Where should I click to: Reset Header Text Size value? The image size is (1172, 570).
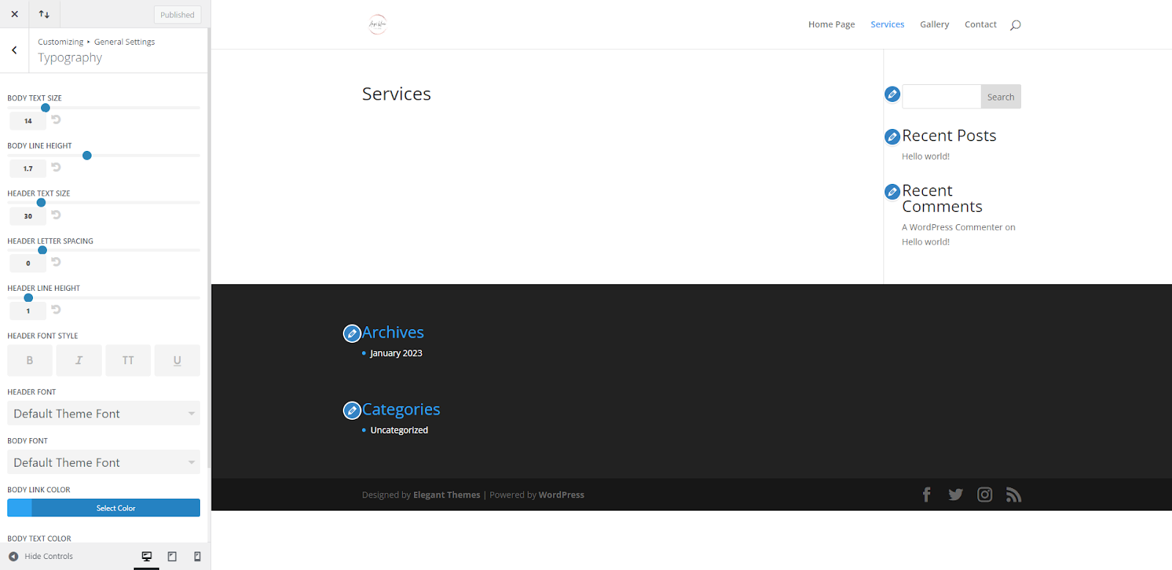pyautogui.click(x=56, y=215)
